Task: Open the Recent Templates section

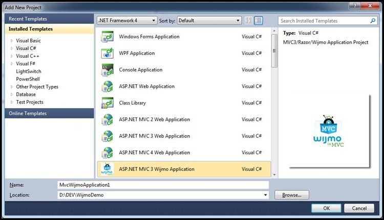Action: tap(49, 19)
